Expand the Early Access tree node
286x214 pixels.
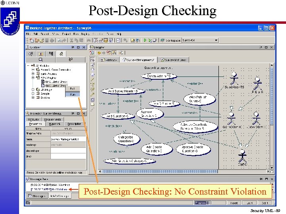[x=33, y=74]
